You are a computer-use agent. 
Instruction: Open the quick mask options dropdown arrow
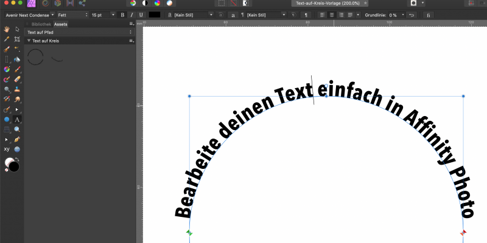[x=422, y=3]
